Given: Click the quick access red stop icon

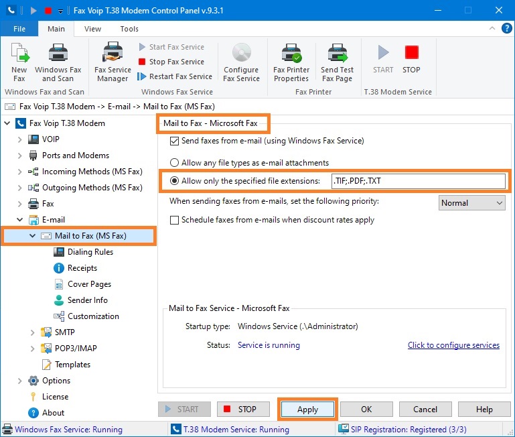Looking at the screenshot, I should [x=48, y=11].
